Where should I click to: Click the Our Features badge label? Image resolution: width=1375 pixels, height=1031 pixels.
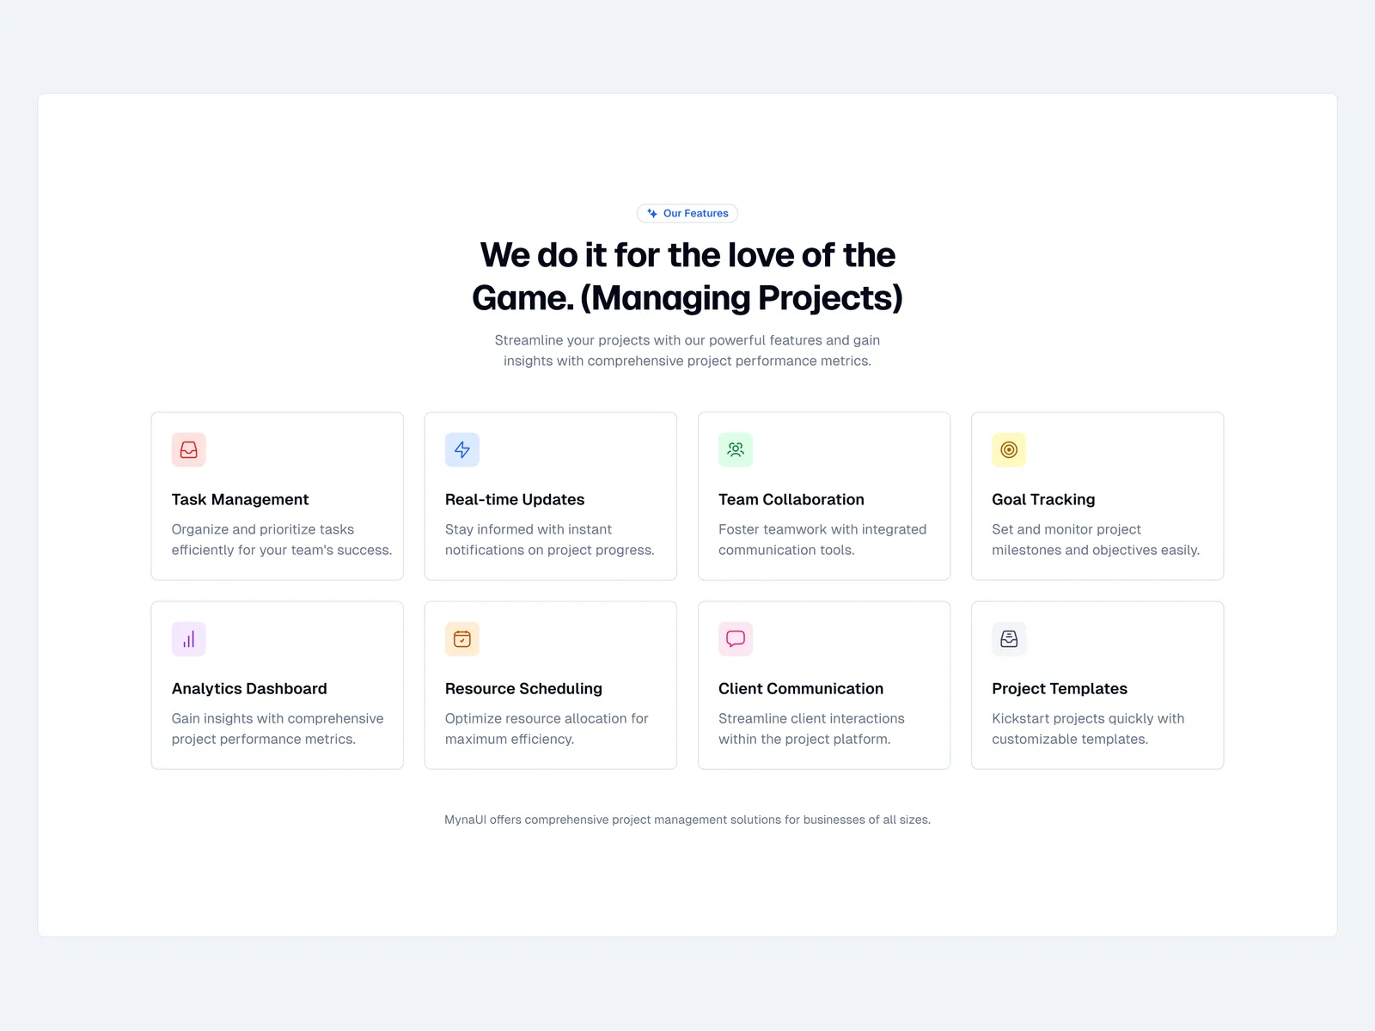point(695,213)
